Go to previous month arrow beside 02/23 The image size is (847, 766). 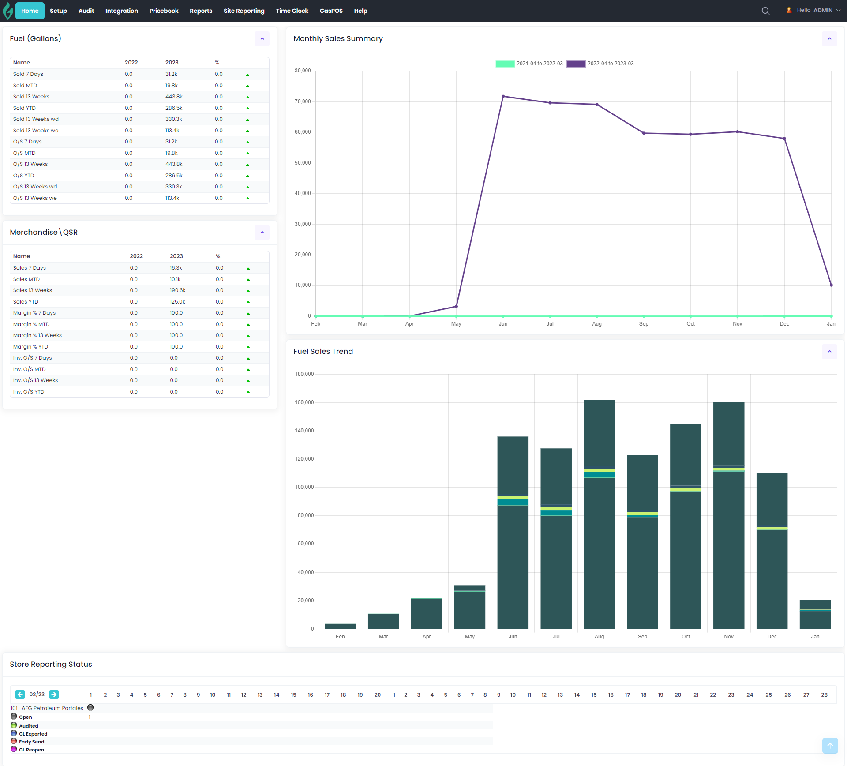click(20, 695)
